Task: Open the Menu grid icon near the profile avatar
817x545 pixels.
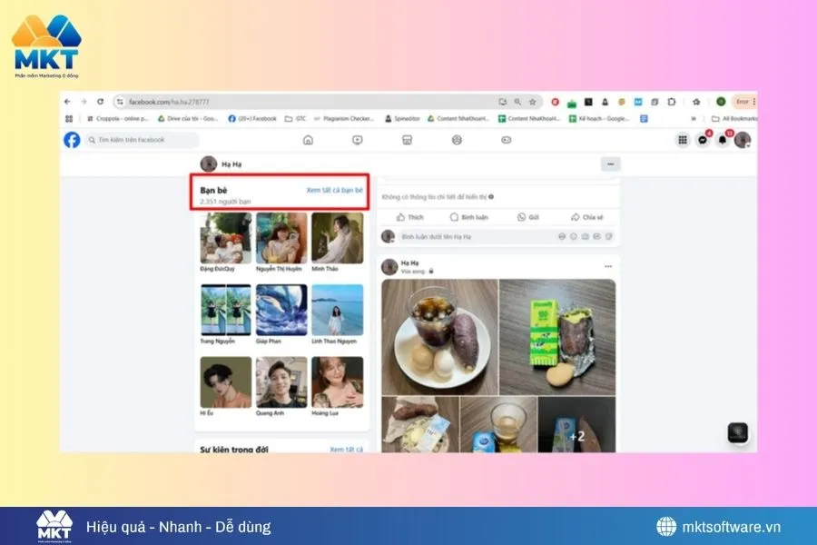Action: [x=682, y=139]
